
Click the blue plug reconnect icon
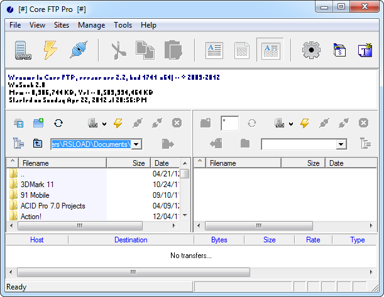[x=79, y=50]
